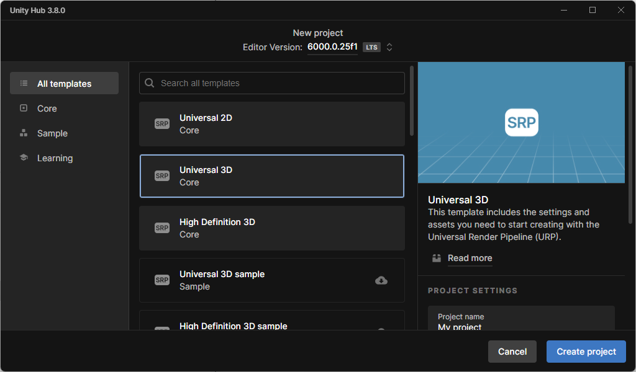Click the template list scrollbar

pos(411,101)
